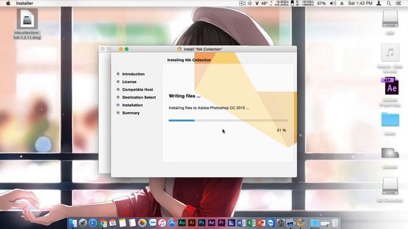Image resolution: width=408 pixels, height=229 pixels.
Task: Click the License step in installer sidebar
Action: click(129, 82)
